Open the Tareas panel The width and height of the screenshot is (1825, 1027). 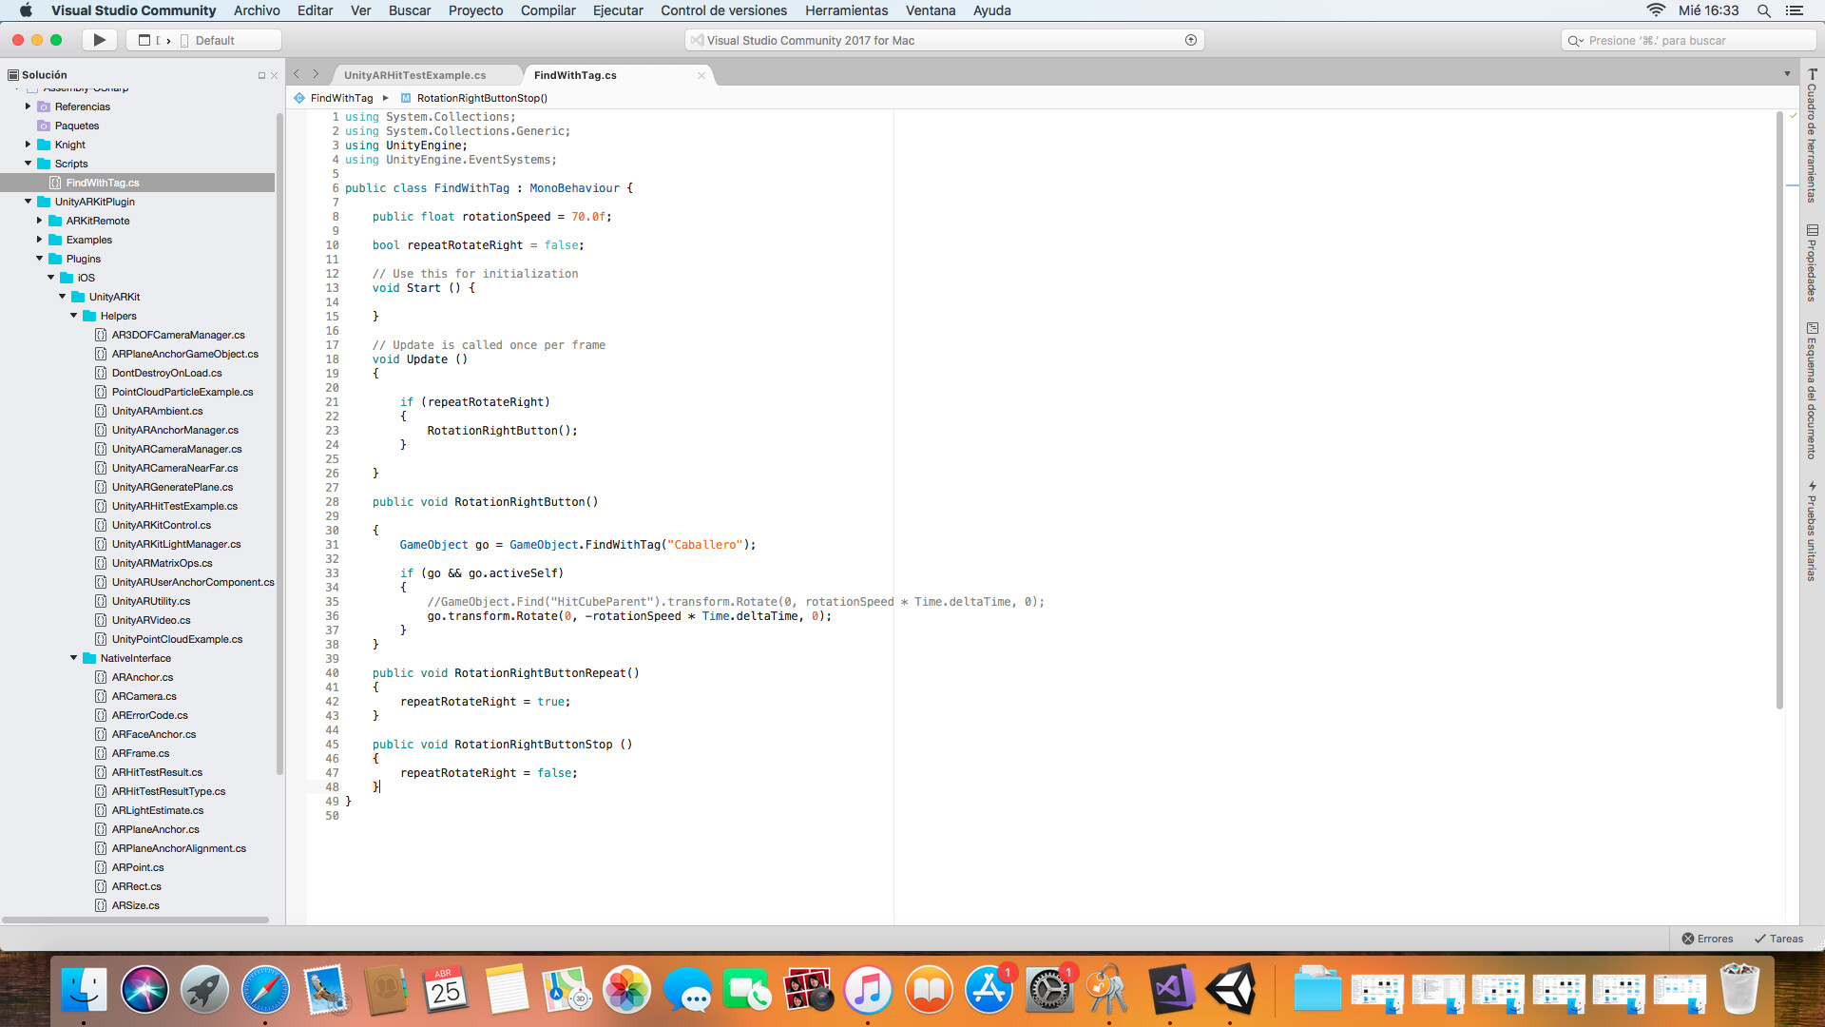(1778, 939)
